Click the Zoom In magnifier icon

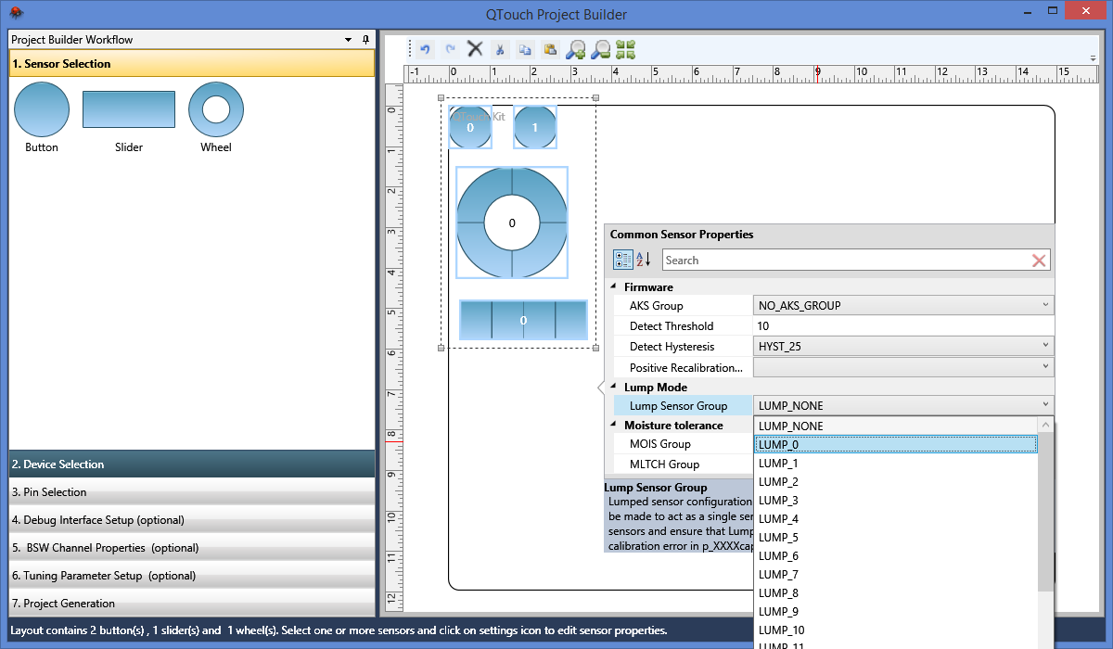(576, 50)
